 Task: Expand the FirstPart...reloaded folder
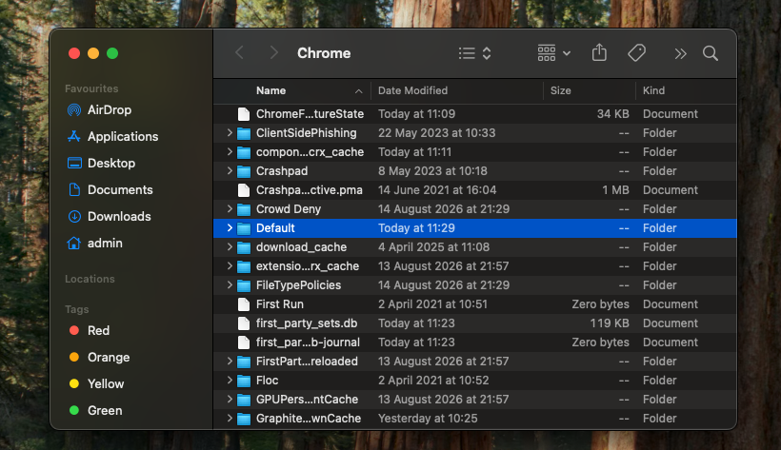[230, 362]
